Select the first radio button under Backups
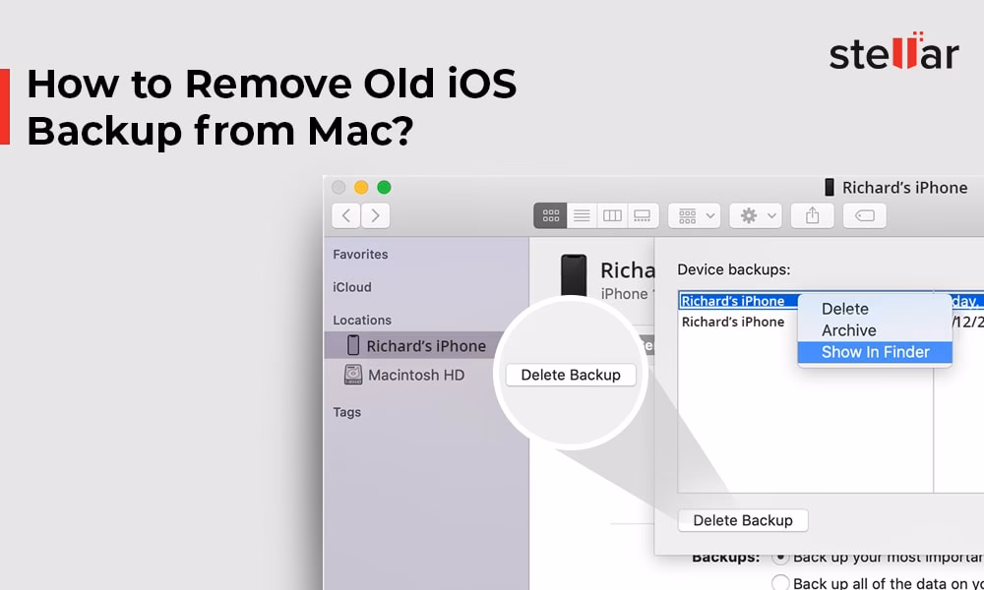 [x=780, y=556]
